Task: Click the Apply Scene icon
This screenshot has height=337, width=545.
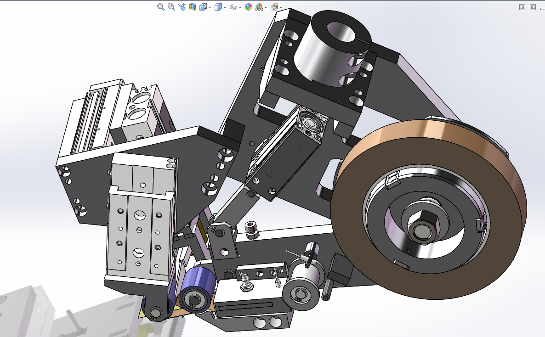Action: [259, 7]
